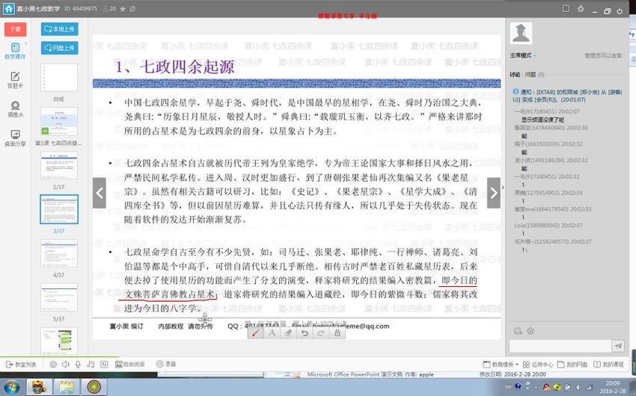Click the home icon in title bar
636x396 pixels.
click(8, 8)
